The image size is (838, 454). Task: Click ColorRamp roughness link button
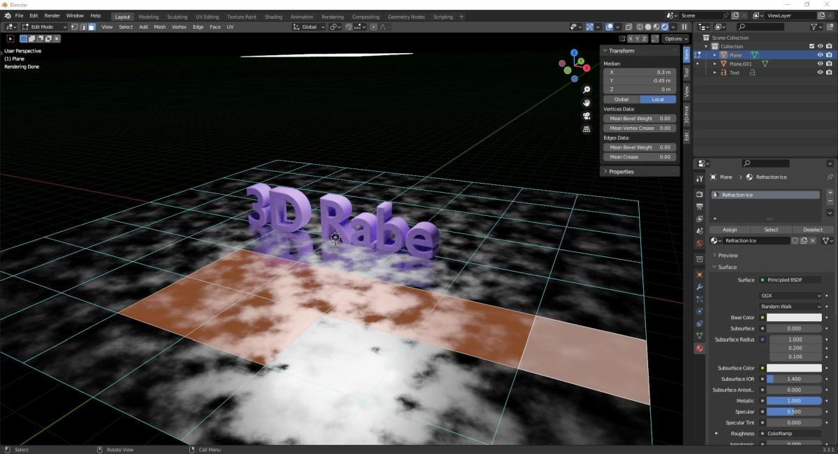coord(791,434)
